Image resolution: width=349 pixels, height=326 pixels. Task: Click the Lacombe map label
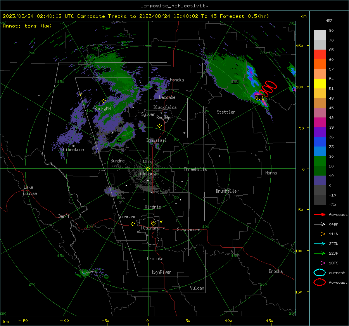[x=167, y=97]
